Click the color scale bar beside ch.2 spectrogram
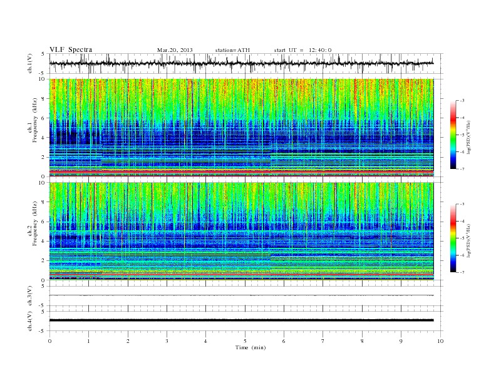496x383 pixels. point(453,238)
